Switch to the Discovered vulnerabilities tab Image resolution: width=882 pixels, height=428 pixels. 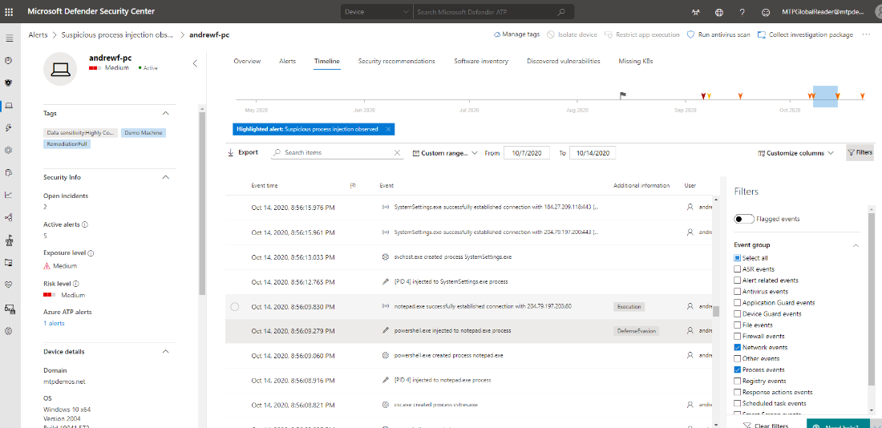(x=564, y=61)
